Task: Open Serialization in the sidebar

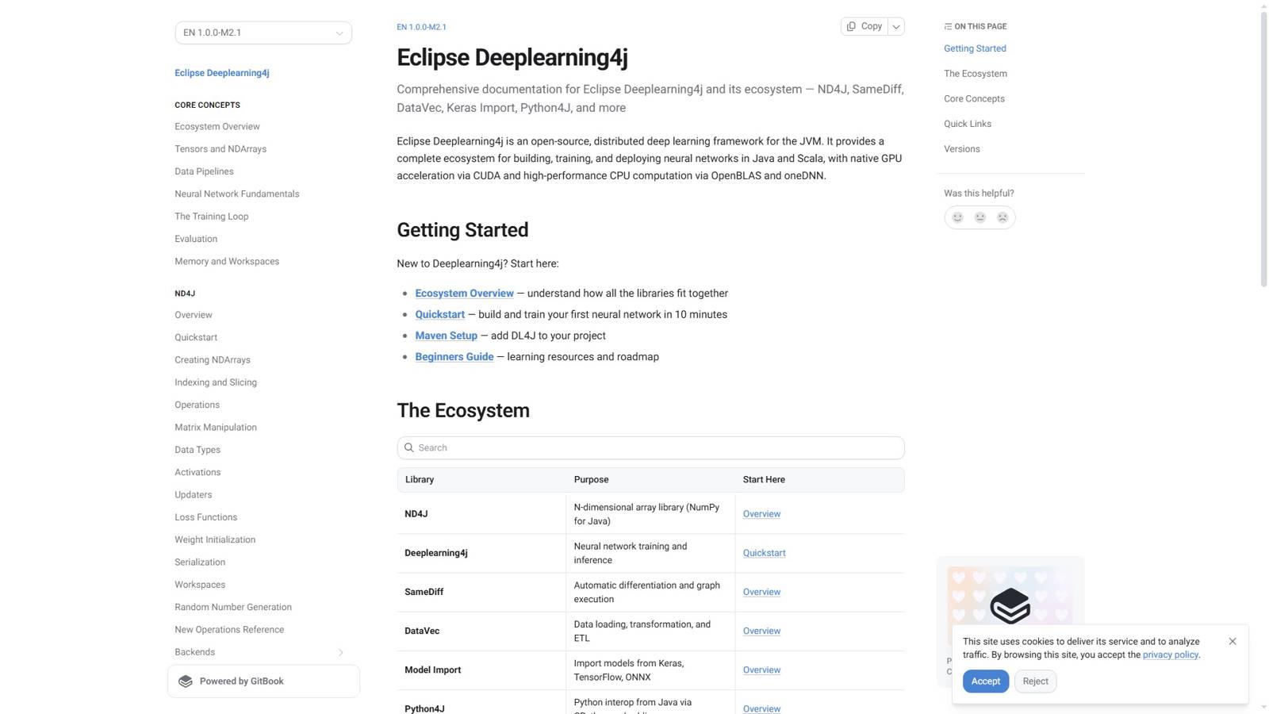Action: tap(200, 562)
